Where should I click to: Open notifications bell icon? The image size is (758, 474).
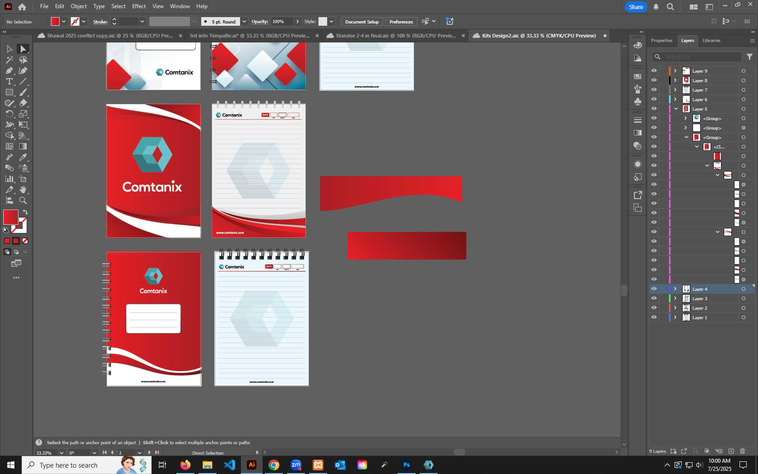coord(656,7)
